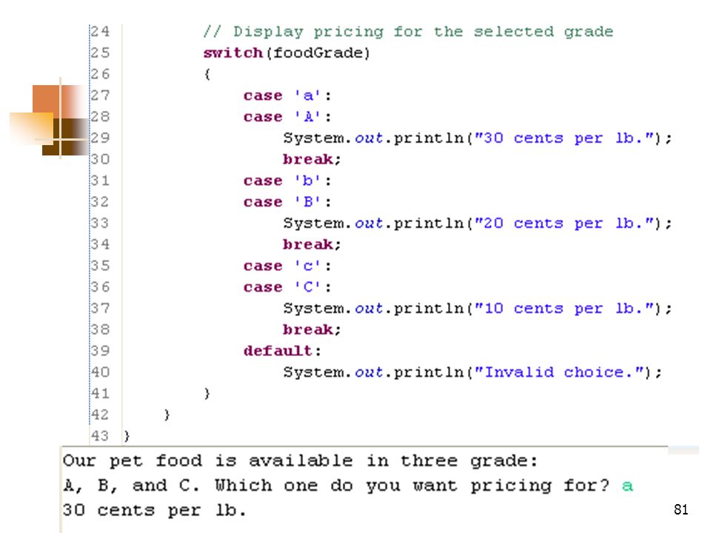Select the case 'b': line
Viewport: 711px width, 533px height.
click(287, 181)
